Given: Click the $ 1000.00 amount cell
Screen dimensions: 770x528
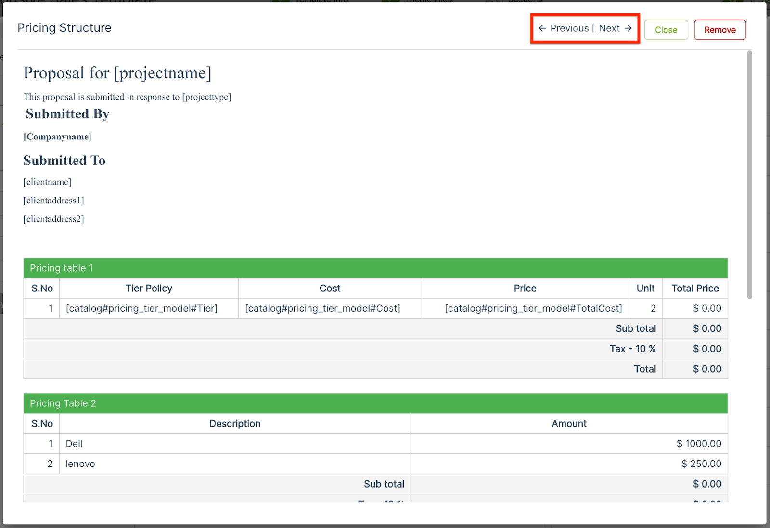Looking at the screenshot, I should tap(569, 444).
